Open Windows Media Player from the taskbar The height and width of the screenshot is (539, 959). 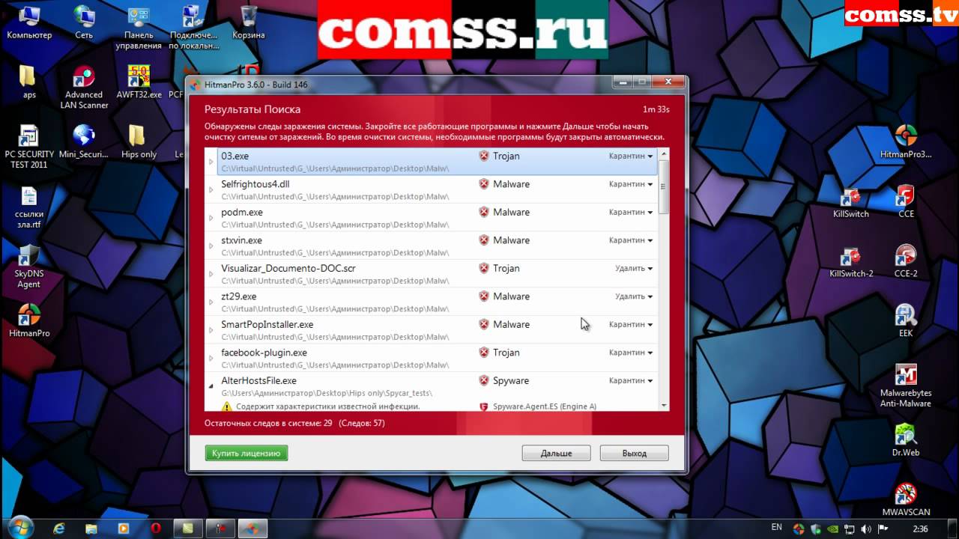(124, 528)
